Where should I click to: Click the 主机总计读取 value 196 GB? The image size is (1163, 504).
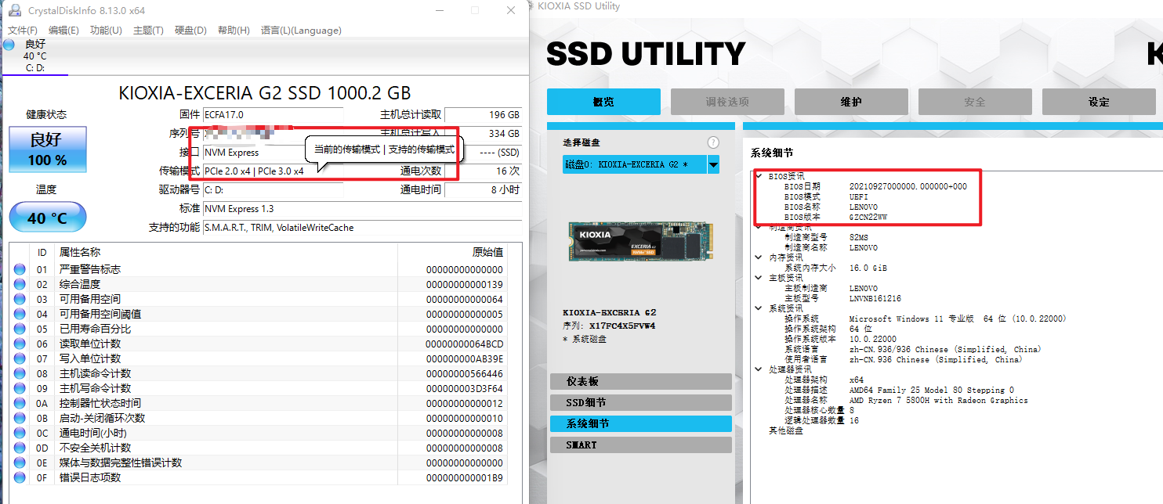coord(483,115)
